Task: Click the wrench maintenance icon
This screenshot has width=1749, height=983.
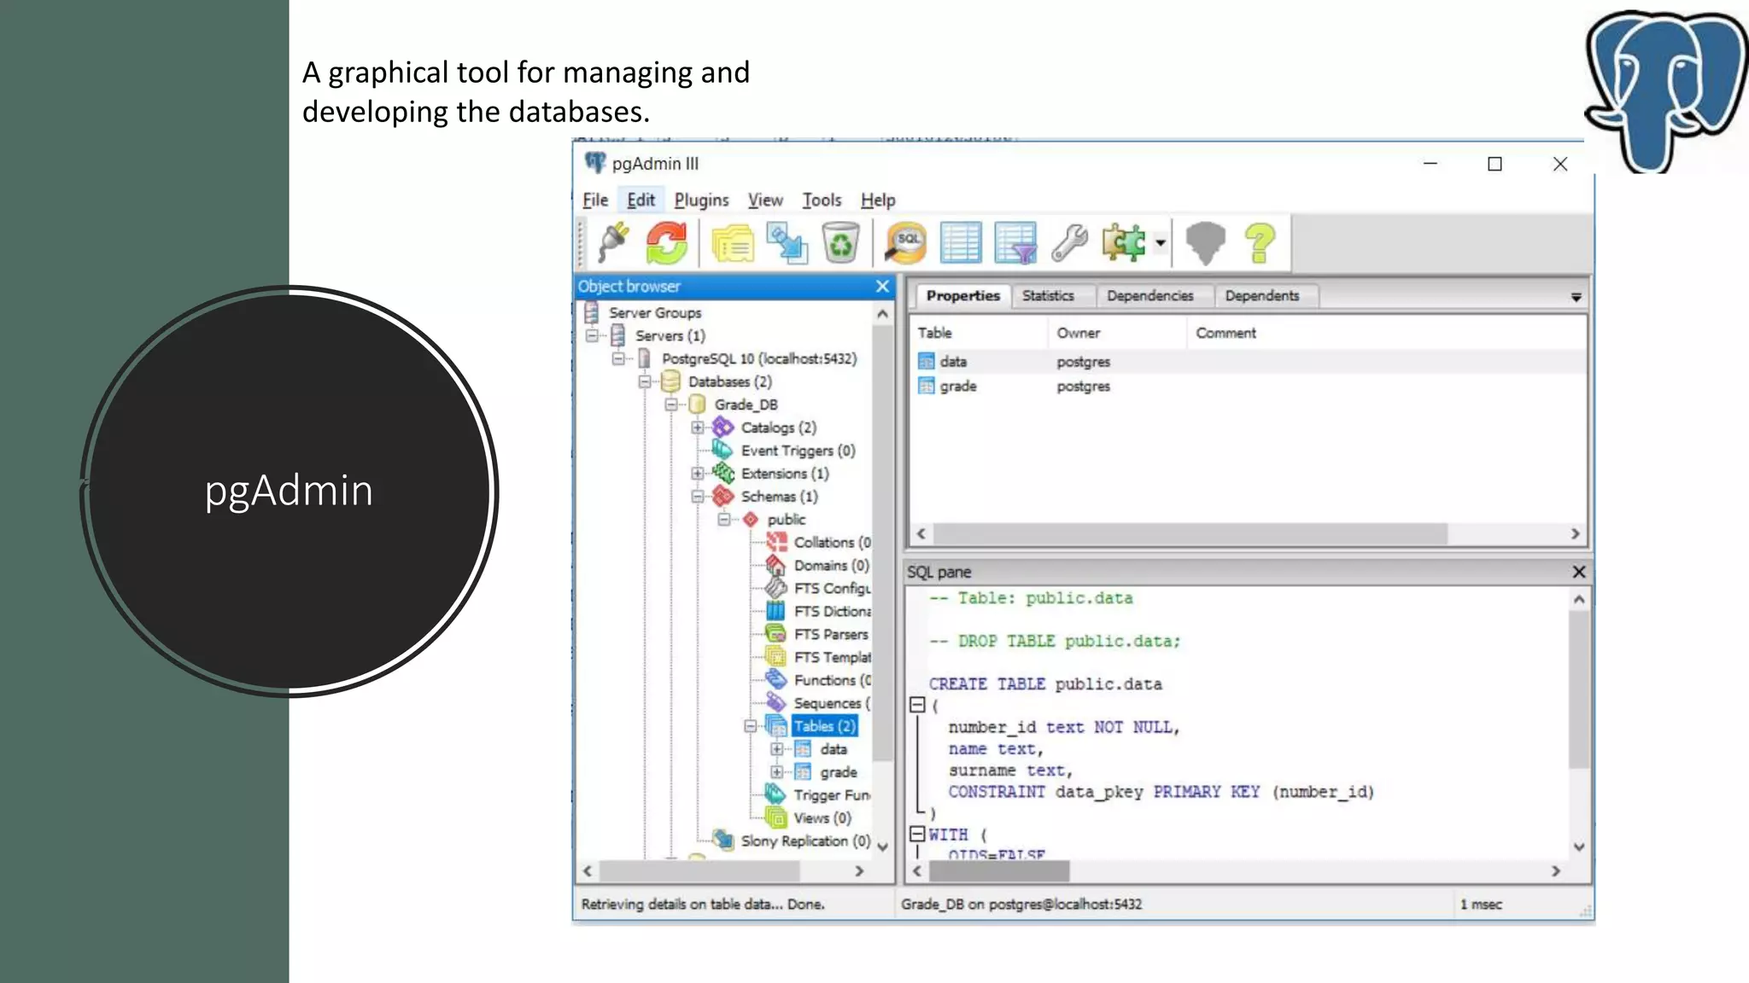Action: [x=1068, y=242]
